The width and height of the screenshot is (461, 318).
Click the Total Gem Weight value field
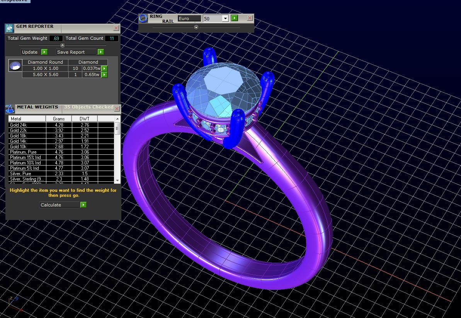56,38
